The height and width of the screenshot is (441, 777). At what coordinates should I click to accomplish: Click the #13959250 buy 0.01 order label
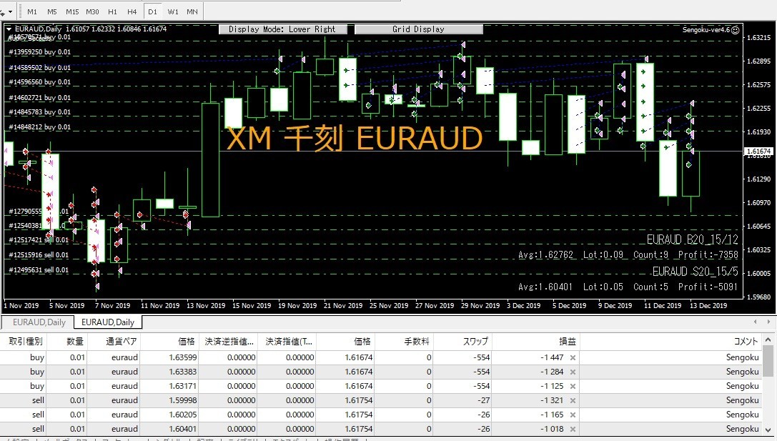point(39,52)
